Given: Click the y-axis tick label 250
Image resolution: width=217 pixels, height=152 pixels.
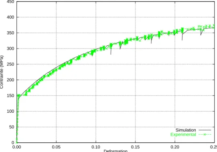Looking at the screenshot, I should 10,64.
